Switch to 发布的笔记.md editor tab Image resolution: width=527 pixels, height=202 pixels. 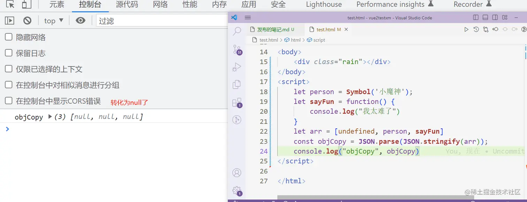coord(275,30)
